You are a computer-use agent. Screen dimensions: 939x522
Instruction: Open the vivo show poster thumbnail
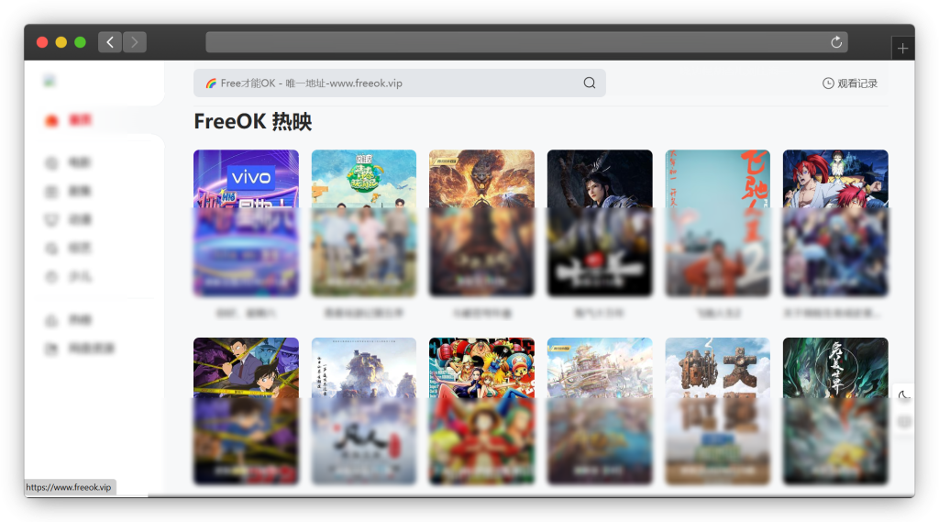(246, 222)
